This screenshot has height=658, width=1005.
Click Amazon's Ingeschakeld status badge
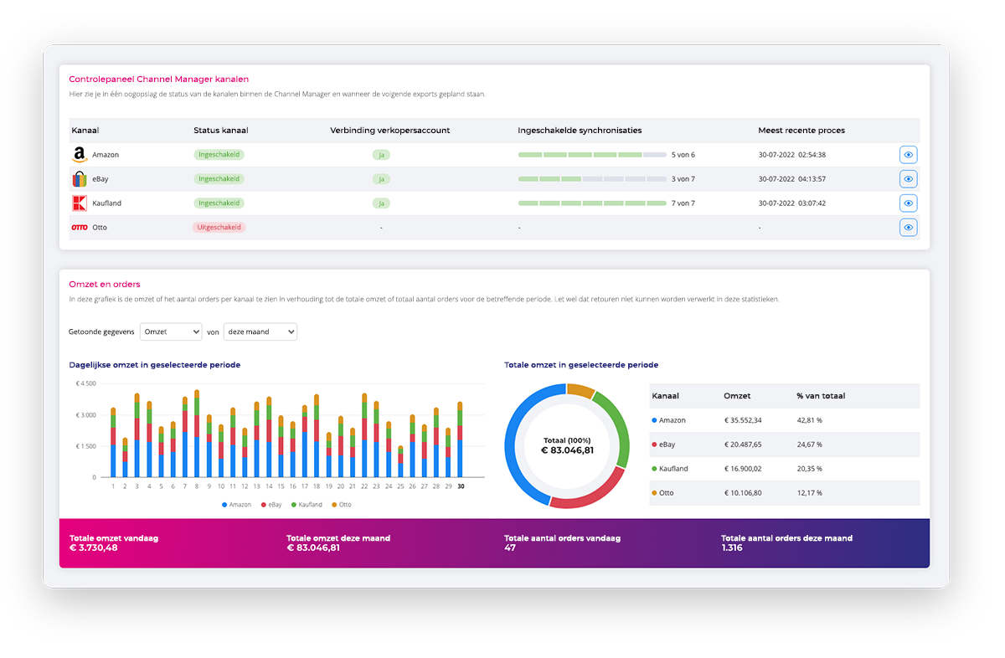tap(219, 154)
